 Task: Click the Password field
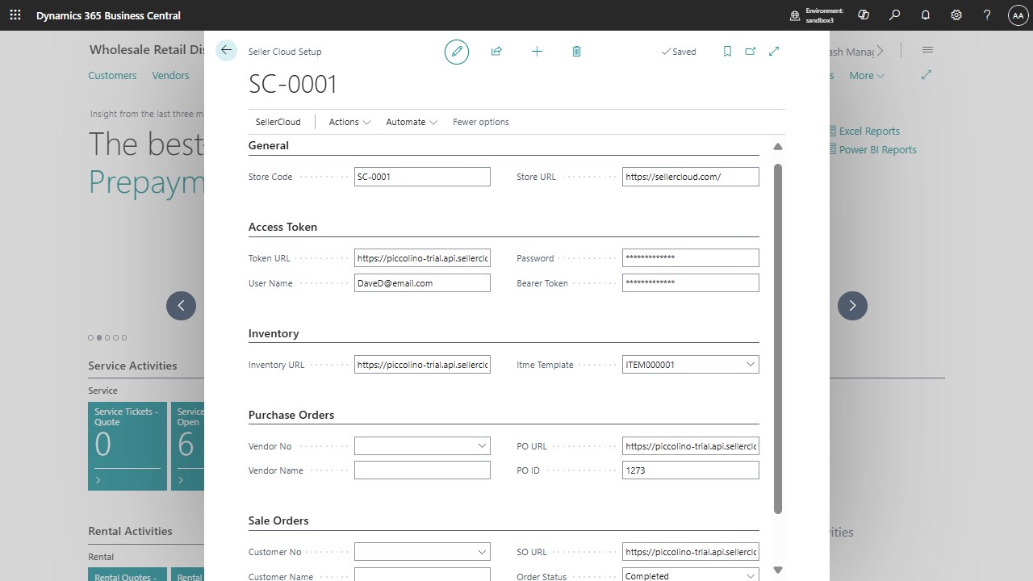click(x=691, y=258)
